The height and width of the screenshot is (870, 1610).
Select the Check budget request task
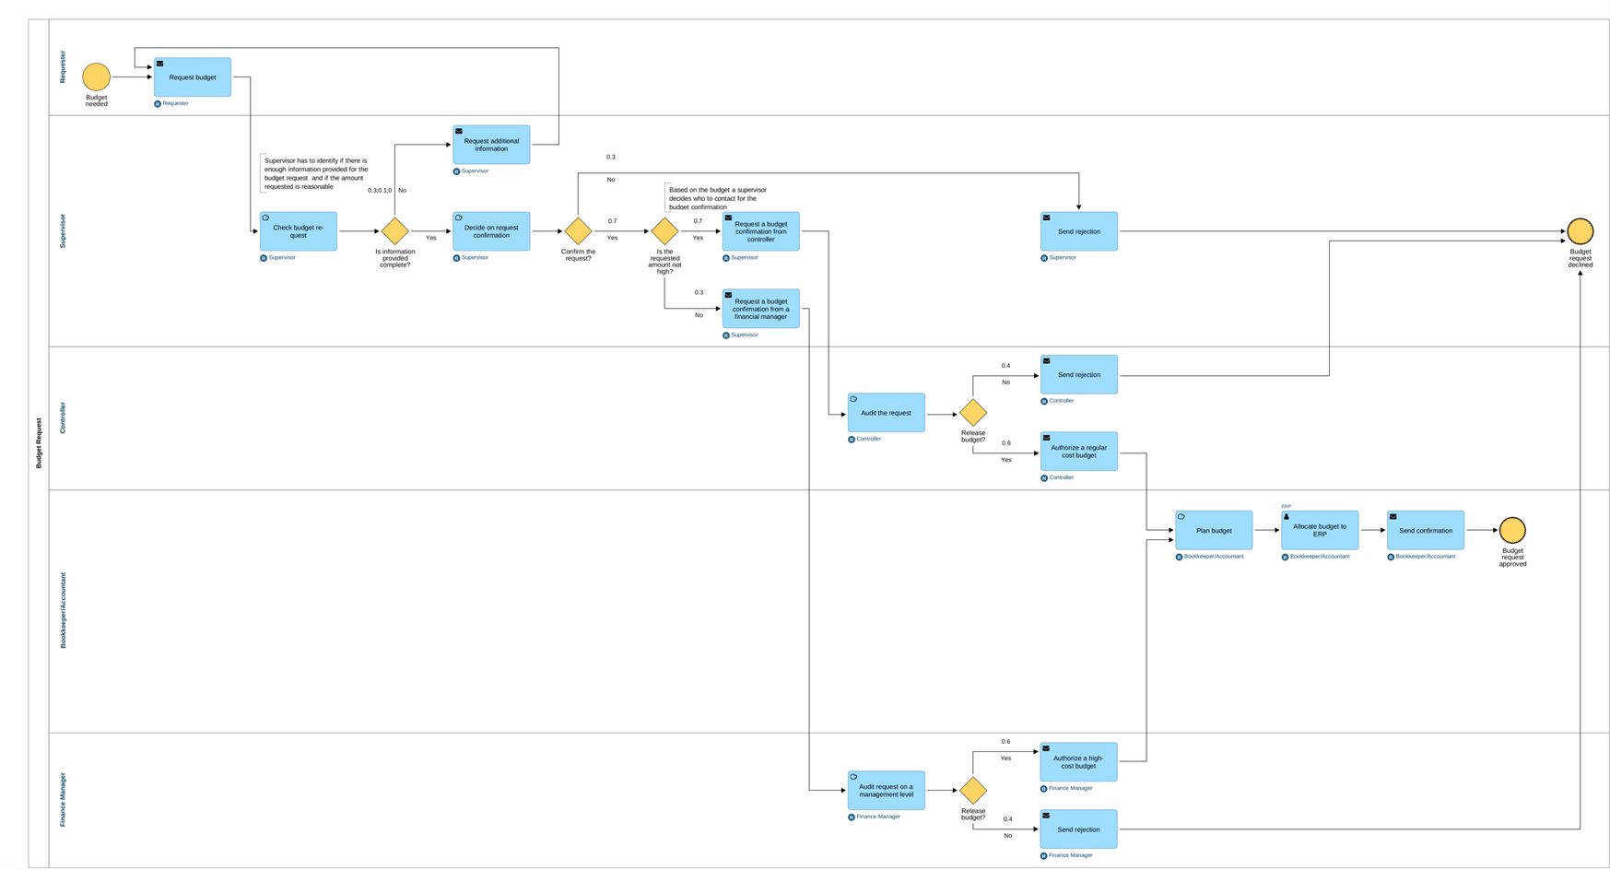(x=298, y=231)
